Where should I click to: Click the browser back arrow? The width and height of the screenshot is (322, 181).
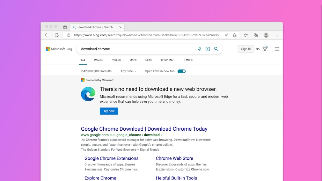(47, 35)
